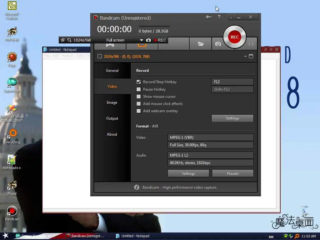The width and height of the screenshot is (320, 240).
Task: Click 48.0KHz, stereo, 192kbps field
Action: (x=211, y=162)
